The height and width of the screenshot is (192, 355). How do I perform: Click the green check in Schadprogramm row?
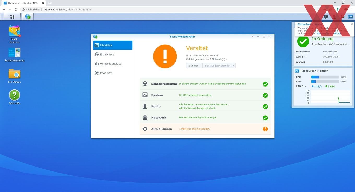[265, 84]
